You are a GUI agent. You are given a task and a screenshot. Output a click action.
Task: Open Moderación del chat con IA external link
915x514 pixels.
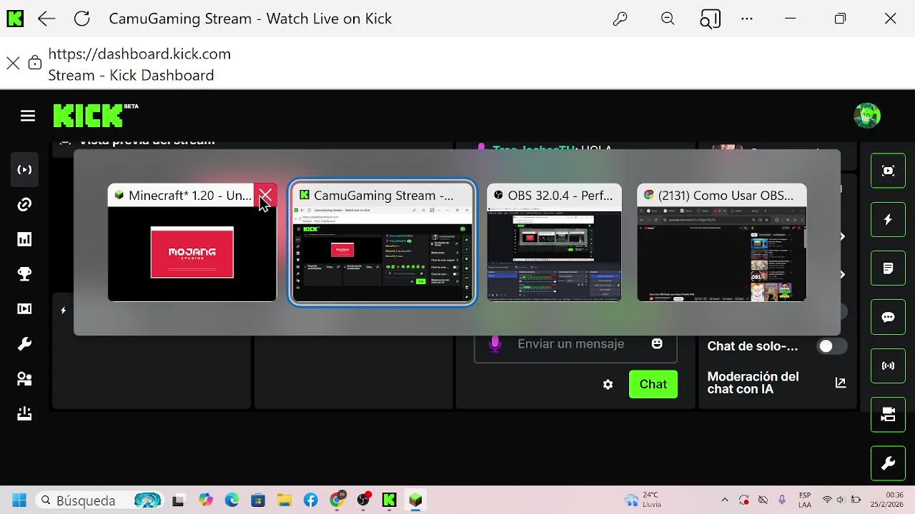click(x=841, y=383)
